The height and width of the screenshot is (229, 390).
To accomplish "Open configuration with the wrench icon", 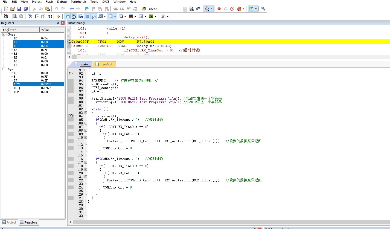I will coord(263,9).
